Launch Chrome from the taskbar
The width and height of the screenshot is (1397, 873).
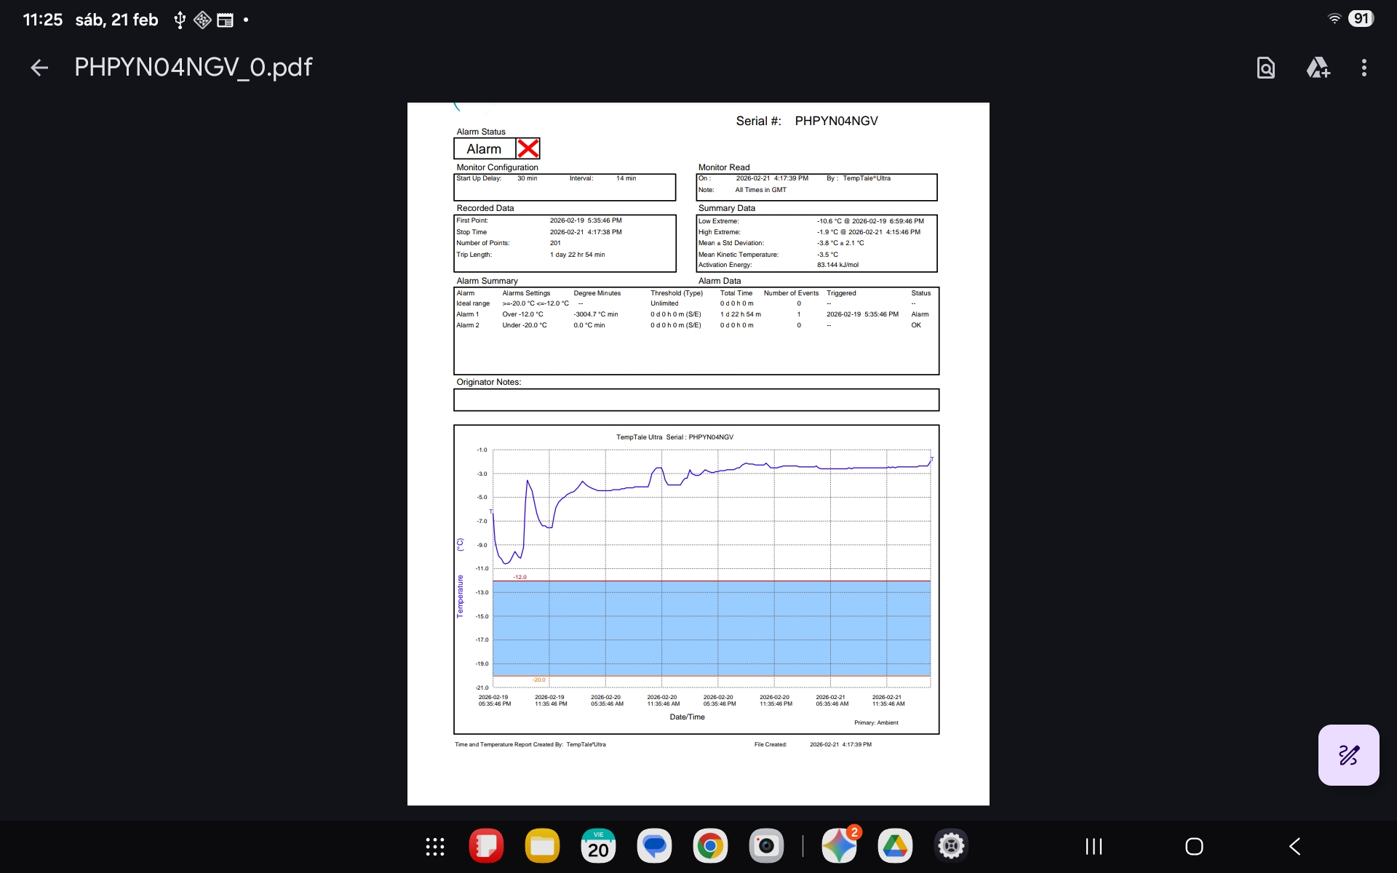tap(710, 846)
